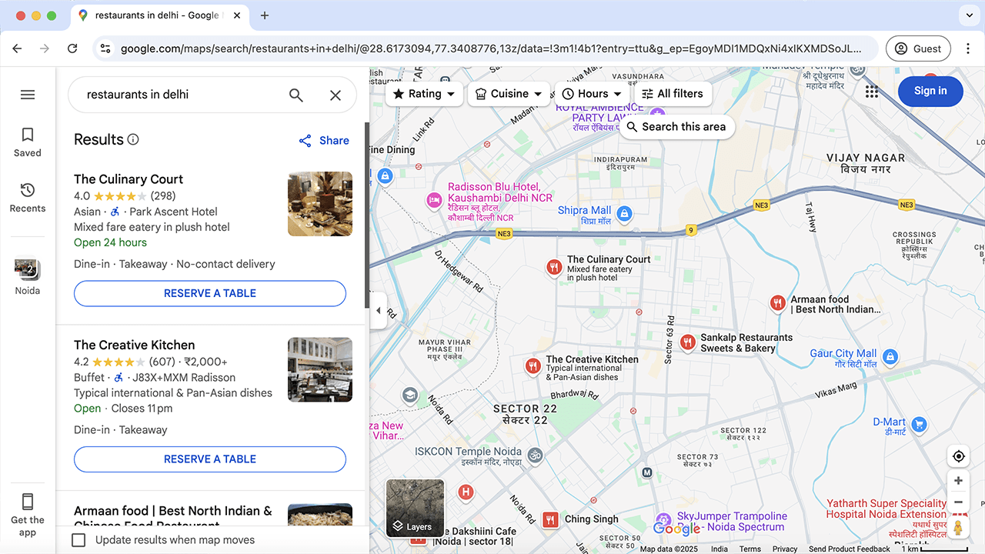Click the Sign in button
The width and height of the screenshot is (985, 554).
pos(930,91)
